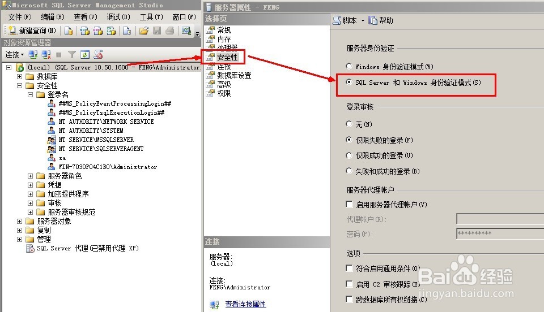Open the 脚本 dropdown arrow
Image resolution: width=544 pixels, height=312 pixels.
pyautogui.click(x=363, y=20)
